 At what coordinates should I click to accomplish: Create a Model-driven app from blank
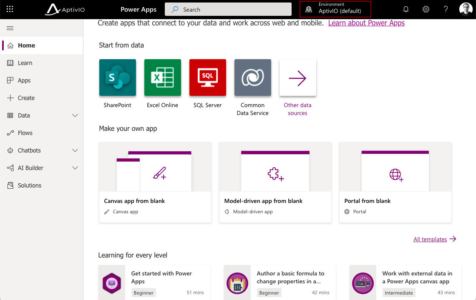tap(275, 182)
